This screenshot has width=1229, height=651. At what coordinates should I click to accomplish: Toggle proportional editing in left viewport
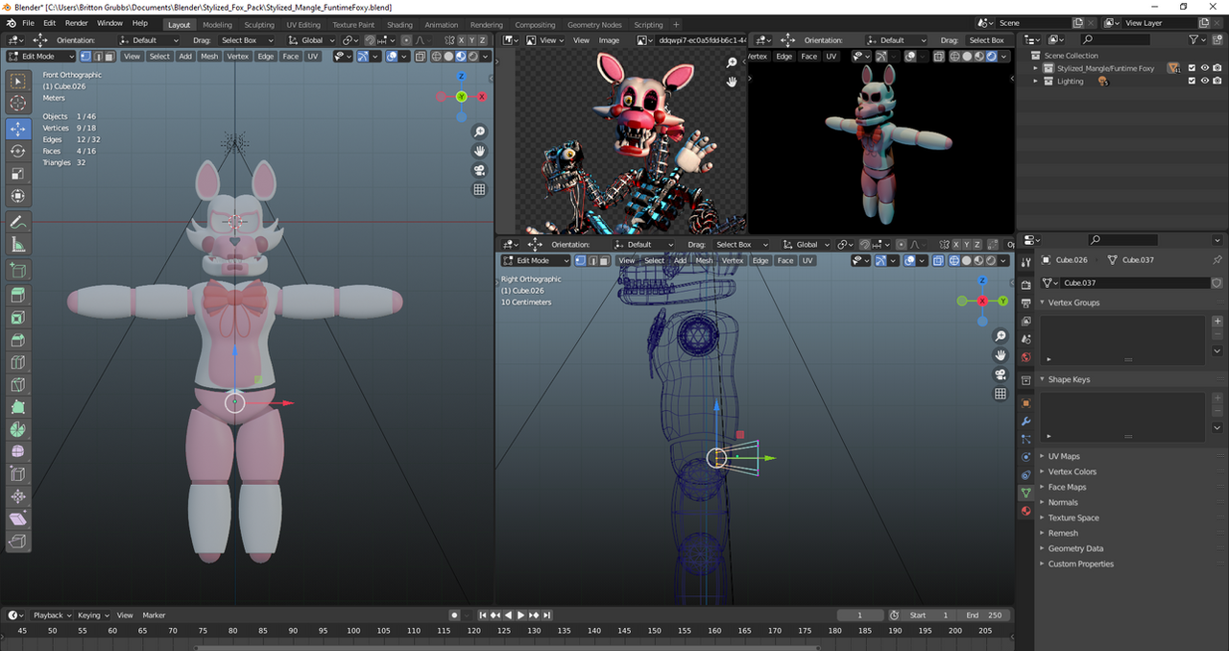406,40
